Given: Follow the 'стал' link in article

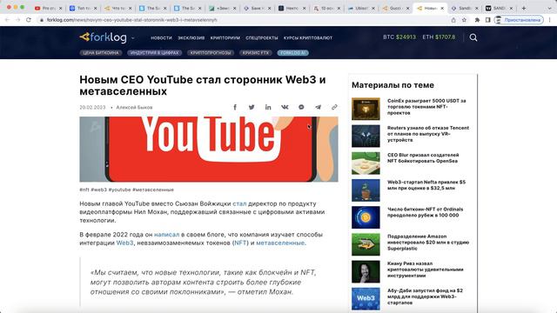Looking at the screenshot, I should coord(239,203).
